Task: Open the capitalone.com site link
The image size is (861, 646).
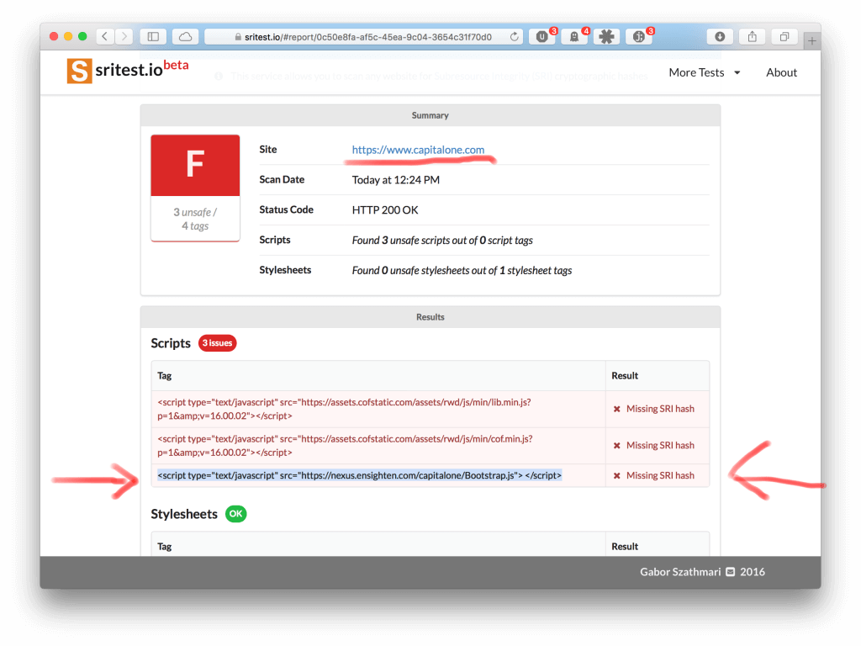Action: (x=418, y=150)
